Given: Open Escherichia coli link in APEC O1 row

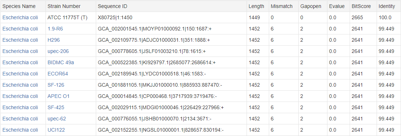Looking at the screenshot, I should (x=20, y=96).
